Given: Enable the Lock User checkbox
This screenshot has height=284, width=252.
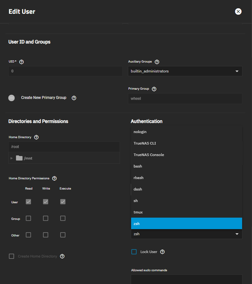Looking at the screenshot, I should point(134,252).
